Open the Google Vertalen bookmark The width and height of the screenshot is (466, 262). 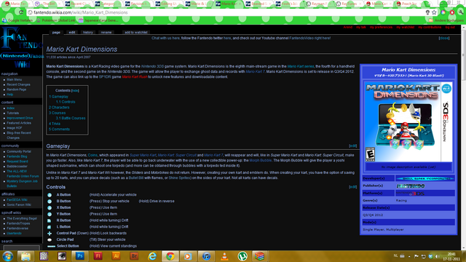17,20
